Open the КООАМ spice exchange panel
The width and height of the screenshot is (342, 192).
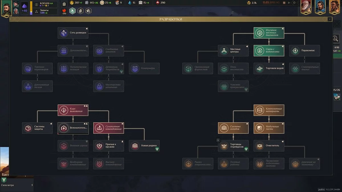[46, 4]
